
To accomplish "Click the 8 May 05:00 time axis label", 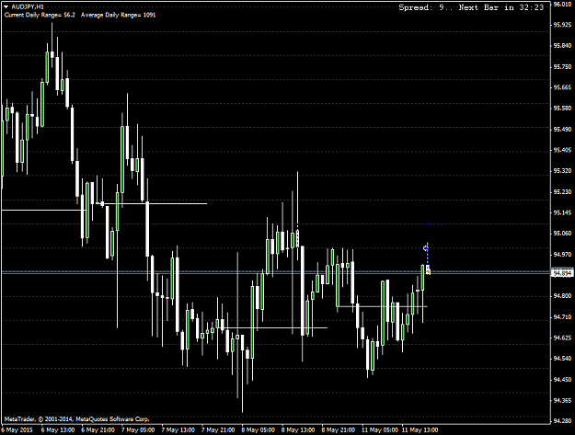I will pyautogui.click(x=259, y=429).
